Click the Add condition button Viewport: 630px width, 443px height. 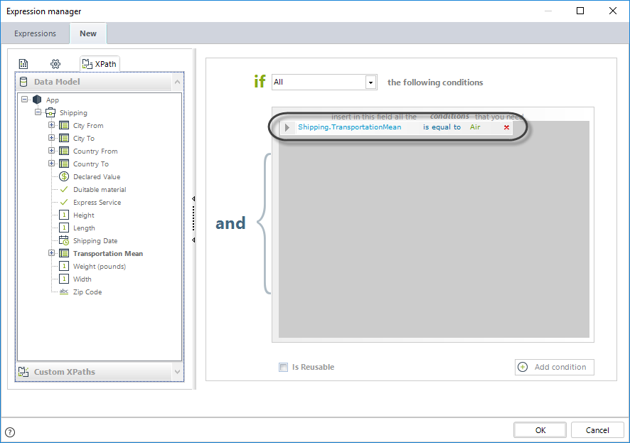pyautogui.click(x=554, y=367)
